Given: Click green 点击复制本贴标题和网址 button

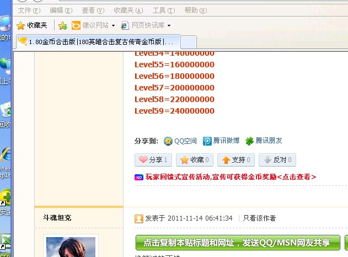Looking at the screenshot, I should point(238,243).
